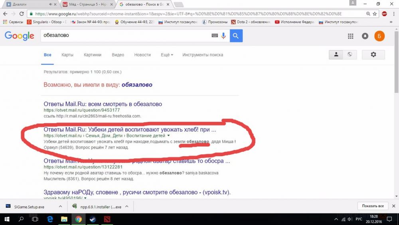The image size is (399, 225).
Task: Open Windows taskbar search
Action: (x=21, y=219)
